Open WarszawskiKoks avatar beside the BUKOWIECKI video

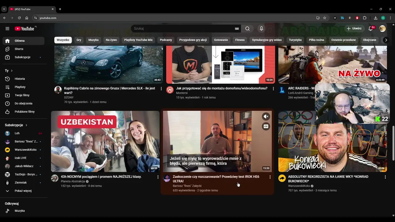click(282, 178)
